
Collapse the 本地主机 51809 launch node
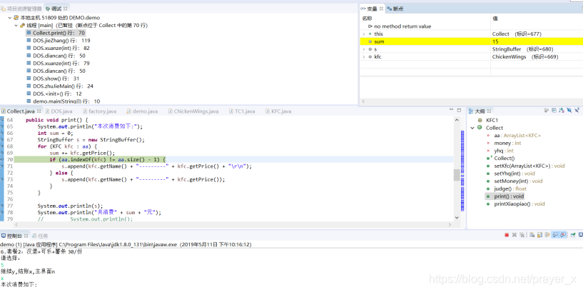pyautogui.click(x=9, y=17)
